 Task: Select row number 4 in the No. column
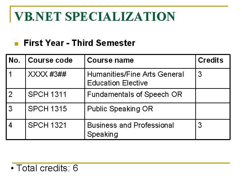coord(11,125)
